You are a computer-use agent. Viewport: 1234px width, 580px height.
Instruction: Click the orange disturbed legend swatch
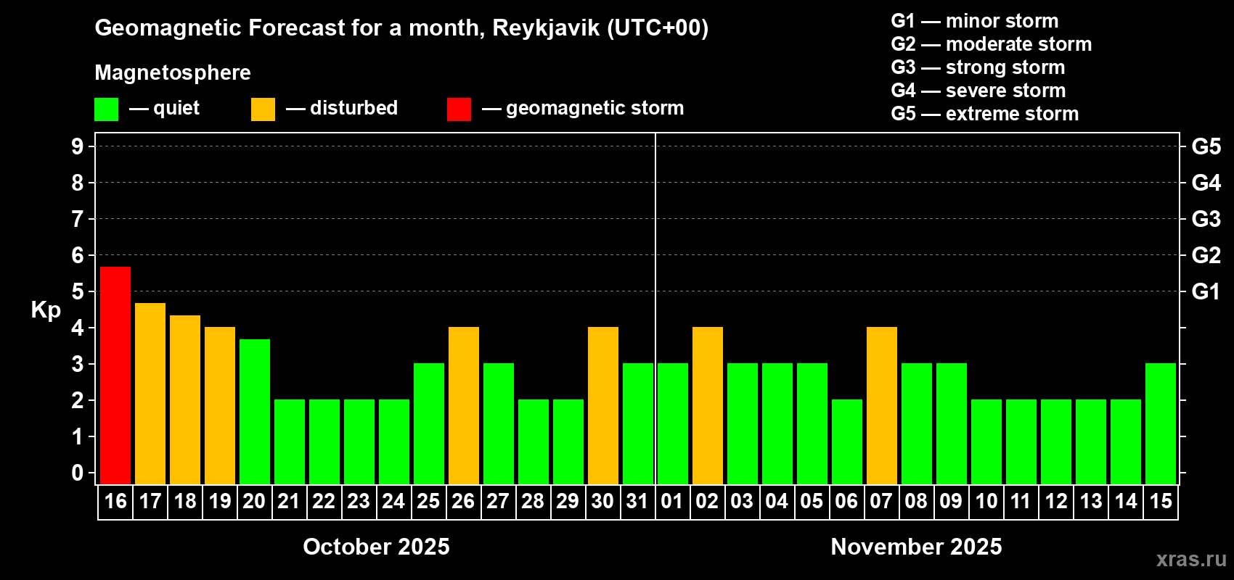pos(263,109)
